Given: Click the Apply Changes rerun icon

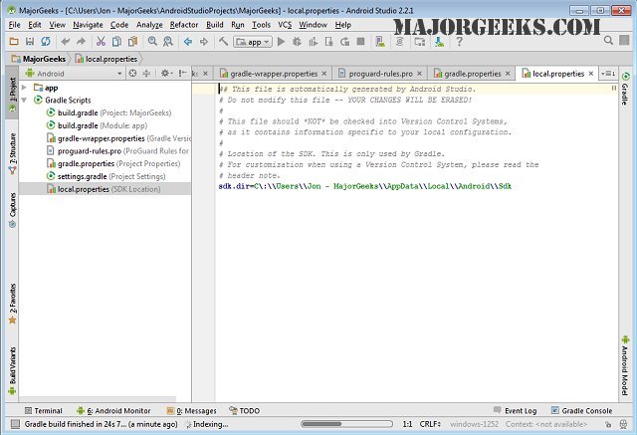Looking at the screenshot, I should [344, 42].
